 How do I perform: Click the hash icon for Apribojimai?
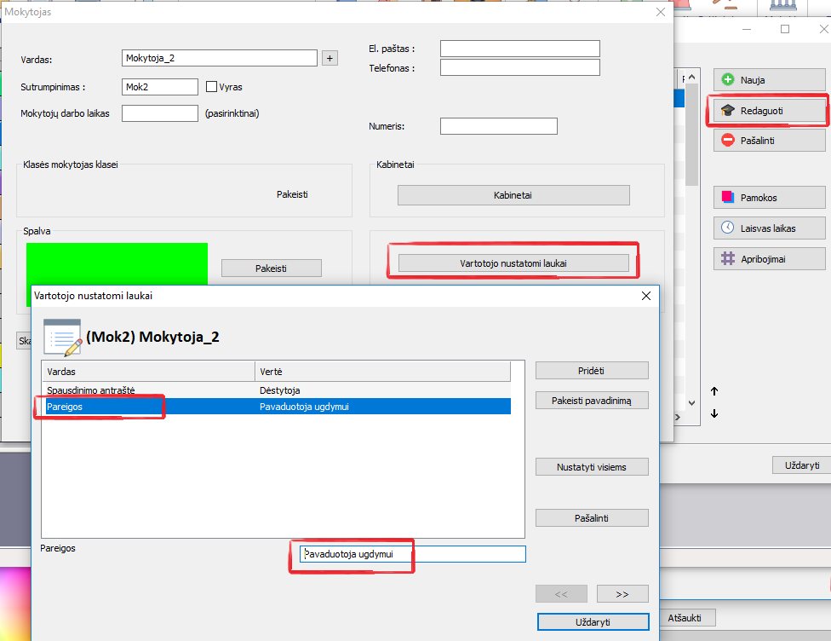727,258
